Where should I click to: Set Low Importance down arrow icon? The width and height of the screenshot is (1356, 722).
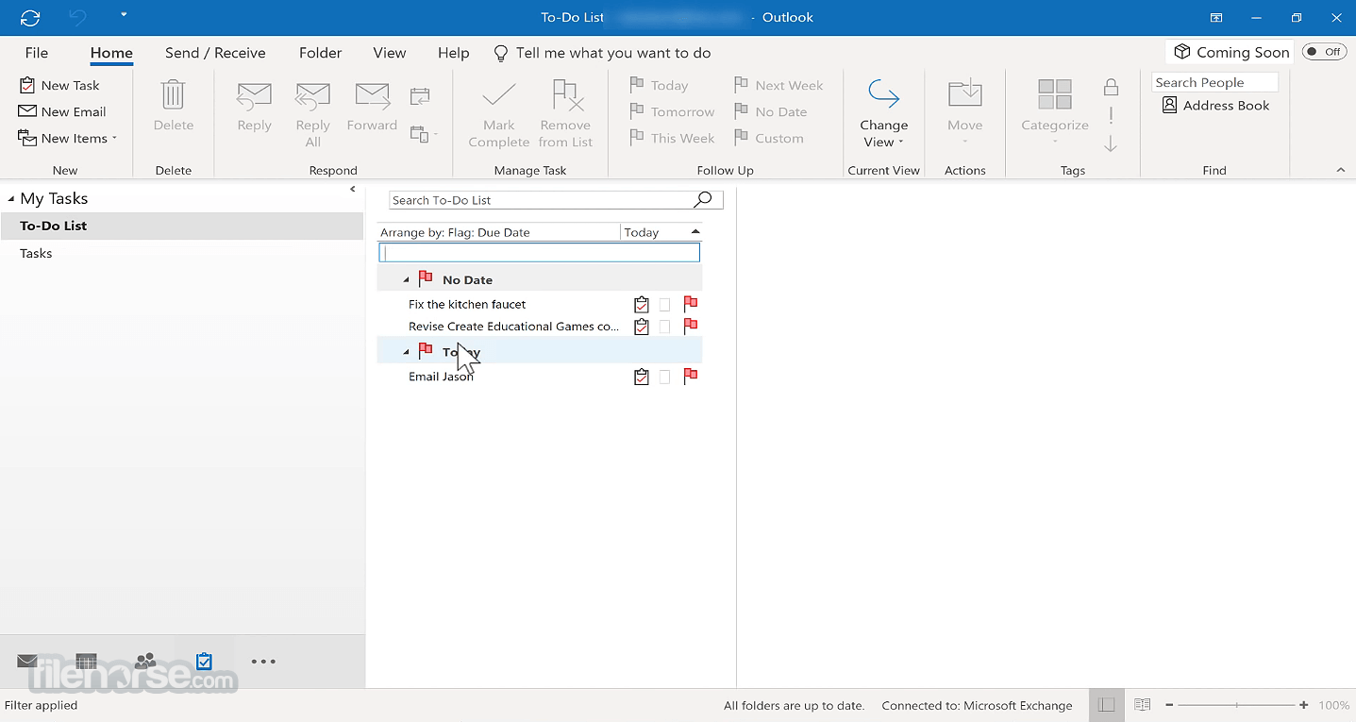[x=1111, y=143]
